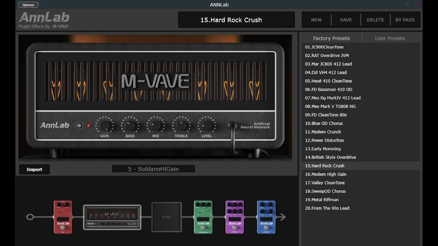Toggle footswitch on the blue Reverb pedal
Image resolution: width=438 pixels, height=246 pixels.
(x=266, y=227)
